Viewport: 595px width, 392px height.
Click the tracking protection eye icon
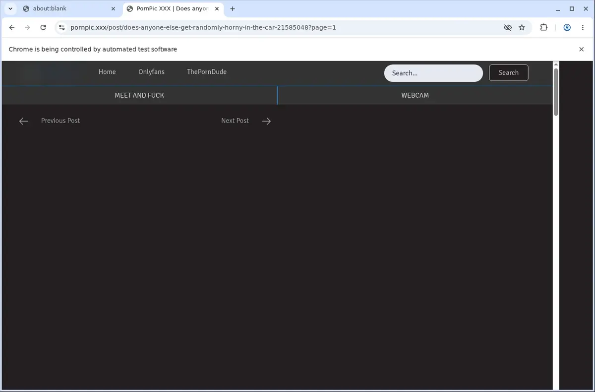click(x=507, y=28)
